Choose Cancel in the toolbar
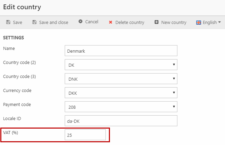The height and width of the screenshot is (145, 225). click(91, 22)
